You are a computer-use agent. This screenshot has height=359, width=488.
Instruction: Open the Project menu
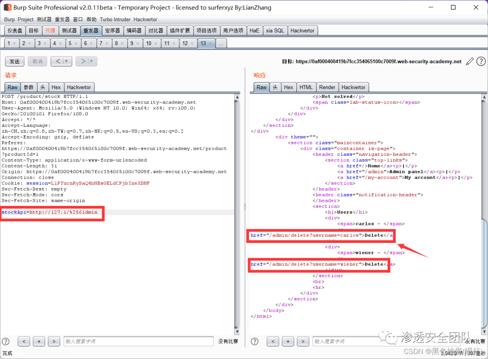(25, 19)
